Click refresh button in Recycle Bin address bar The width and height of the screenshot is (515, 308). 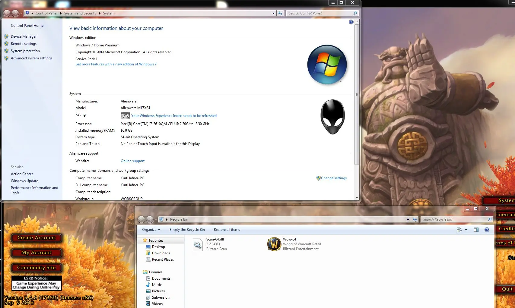pos(415,219)
